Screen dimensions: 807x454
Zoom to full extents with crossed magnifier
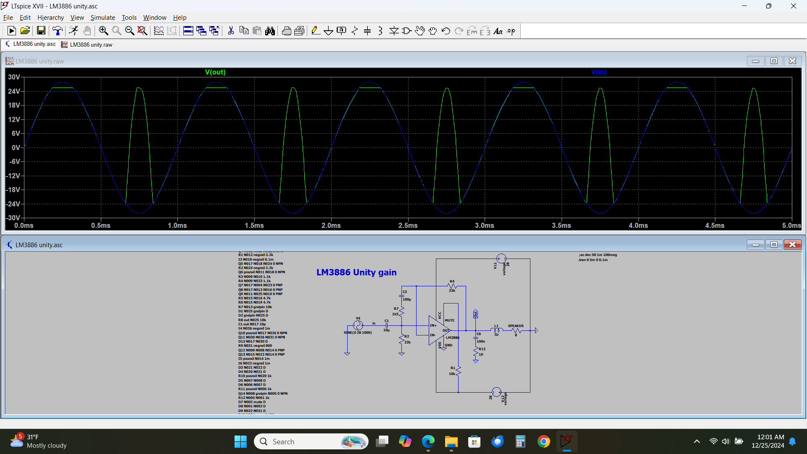[x=142, y=31]
